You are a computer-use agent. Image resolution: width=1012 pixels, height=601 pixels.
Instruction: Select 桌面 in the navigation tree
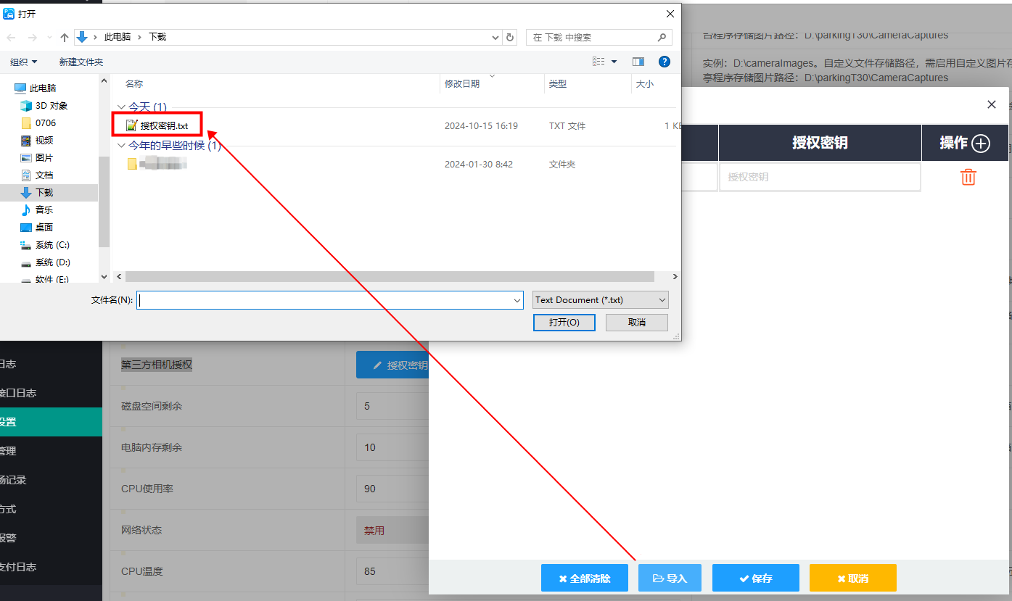pos(44,227)
